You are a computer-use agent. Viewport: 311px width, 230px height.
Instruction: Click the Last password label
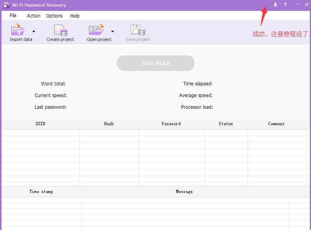(x=50, y=107)
